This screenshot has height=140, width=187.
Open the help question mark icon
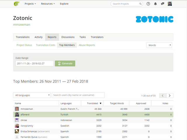pos(148,4)
